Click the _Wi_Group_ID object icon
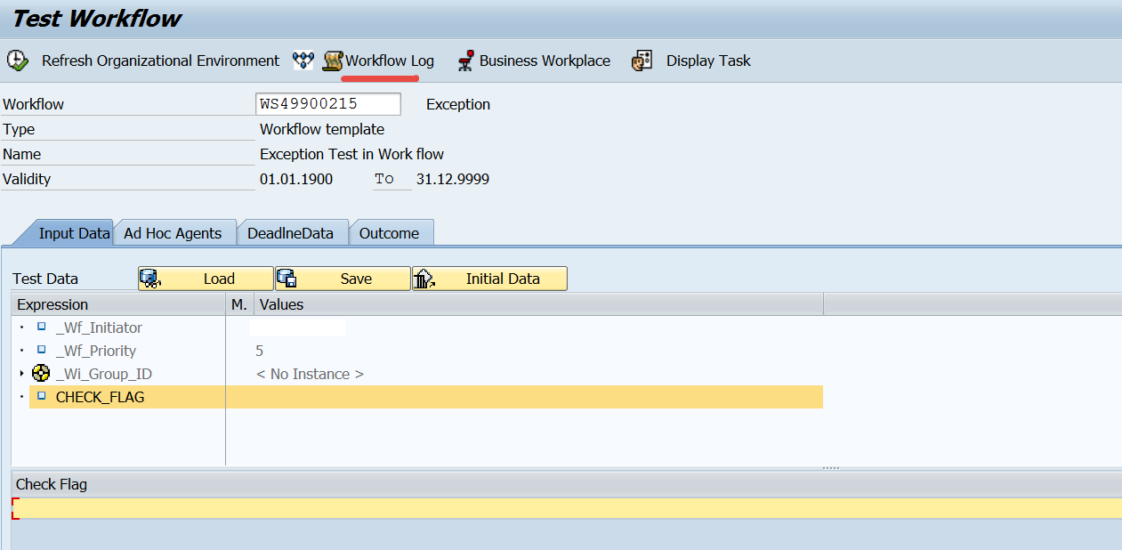1122x550 pixels. [41, 374]
